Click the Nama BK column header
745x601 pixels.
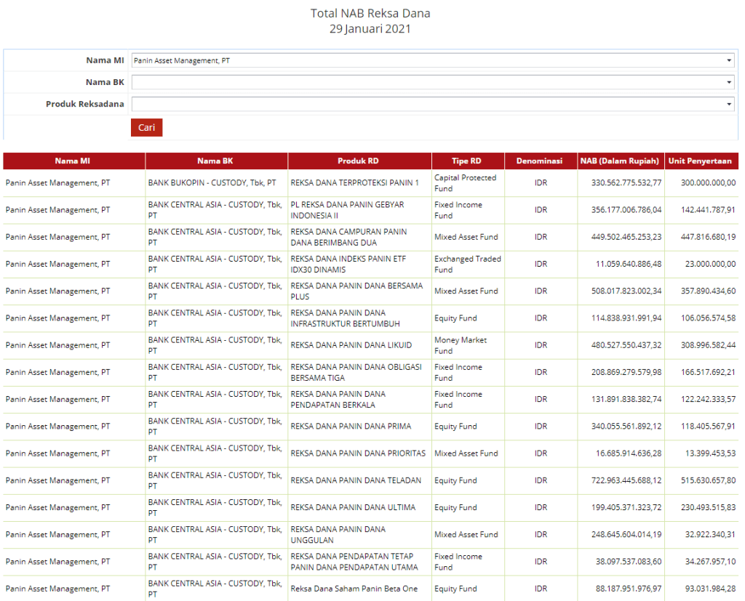coord(215,161)
